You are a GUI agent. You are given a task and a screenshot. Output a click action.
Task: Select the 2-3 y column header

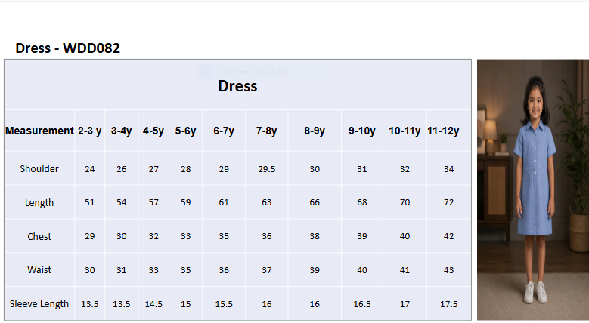click(x=90, y=131)
